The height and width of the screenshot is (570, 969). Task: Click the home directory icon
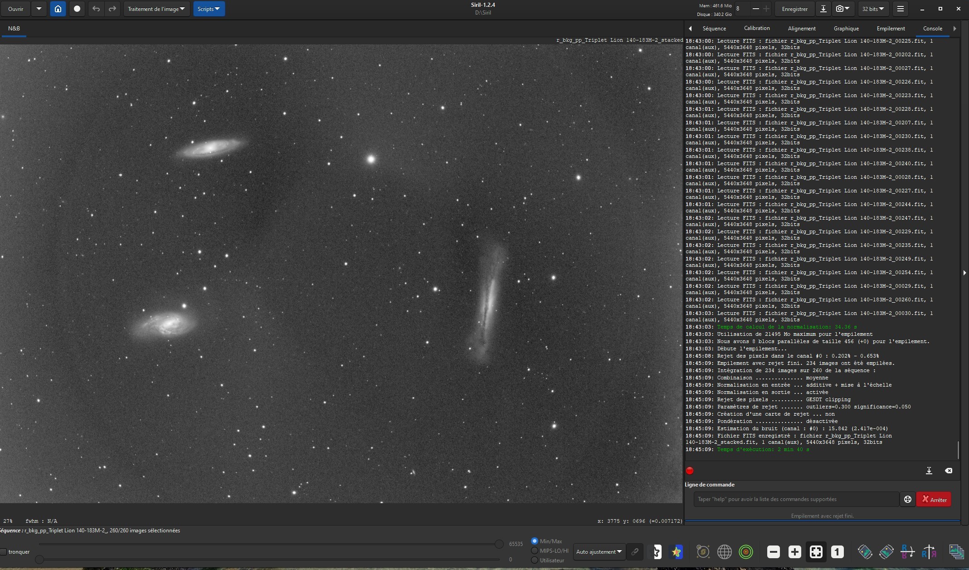pyautogui.click(x=58, y=9)
